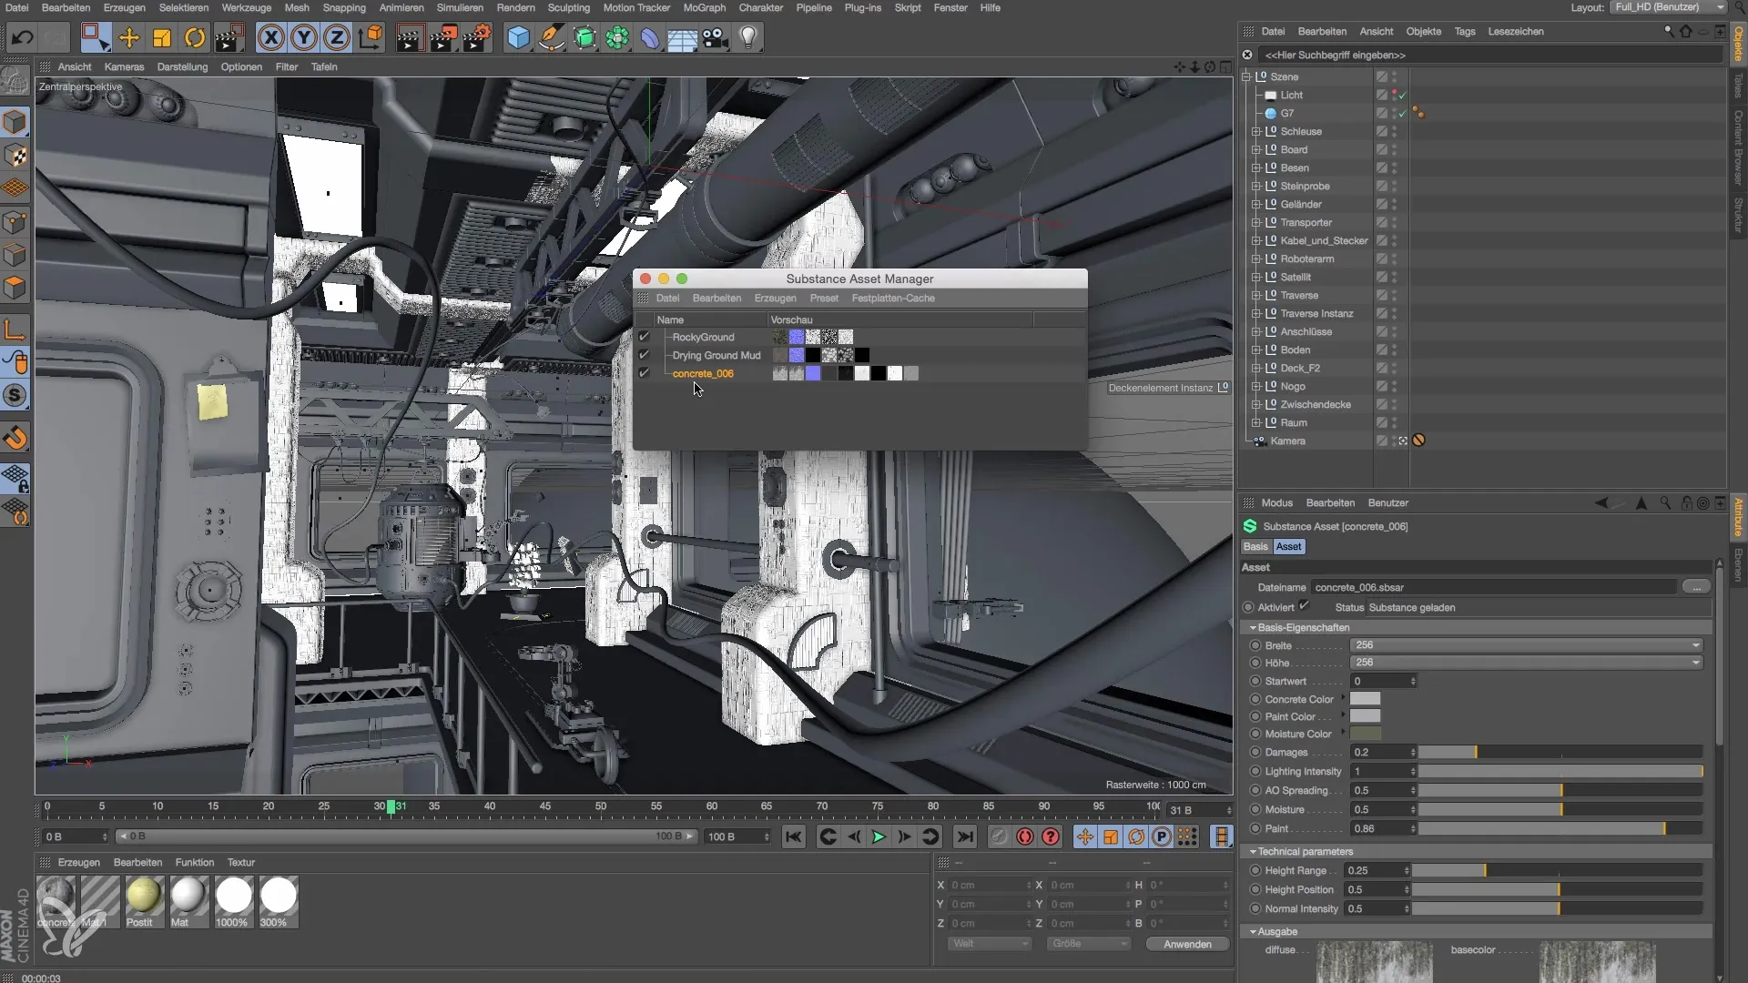
Task: Expand the Roboterarm object
Action: [1256, 259]
